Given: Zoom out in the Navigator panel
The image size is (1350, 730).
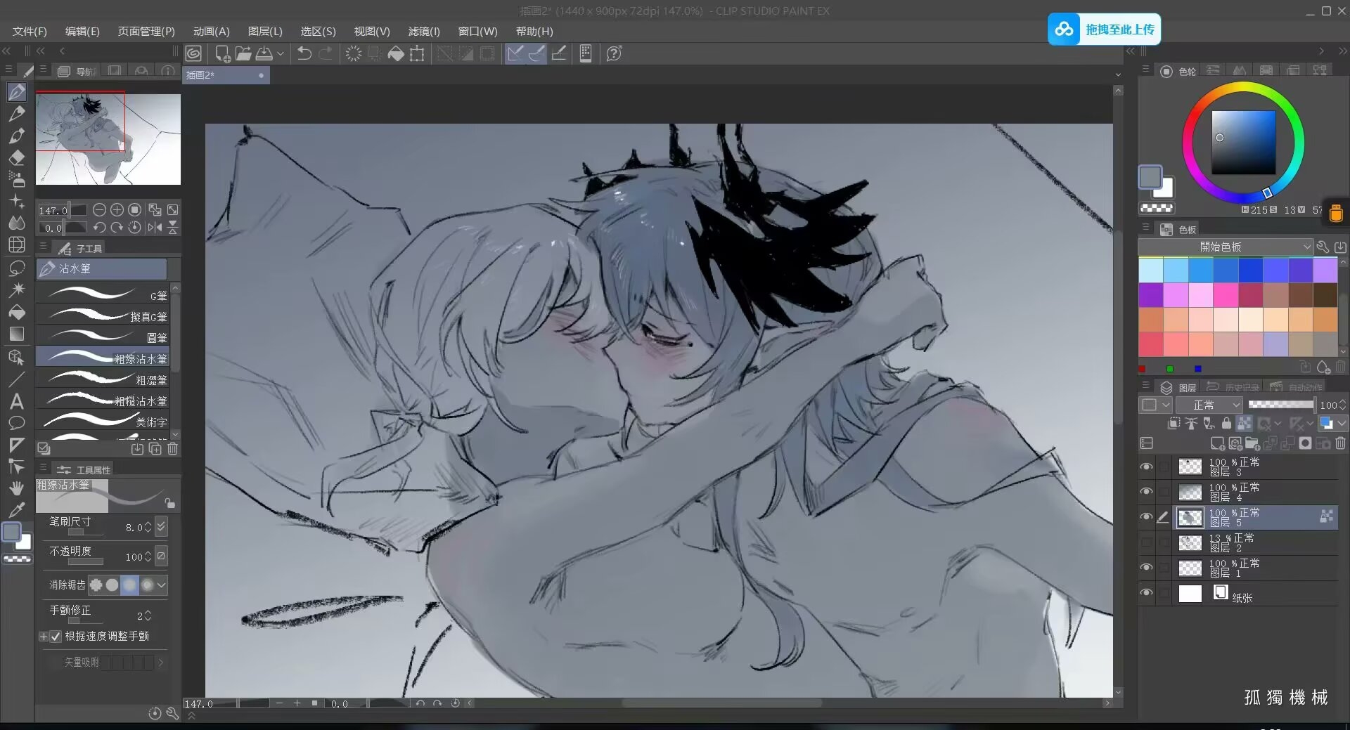Looking at the screenshot, I should coord(99,209).
